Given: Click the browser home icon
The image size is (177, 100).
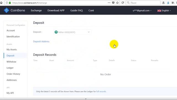Looking at the screenshot, I should click(x=1, y=3).
